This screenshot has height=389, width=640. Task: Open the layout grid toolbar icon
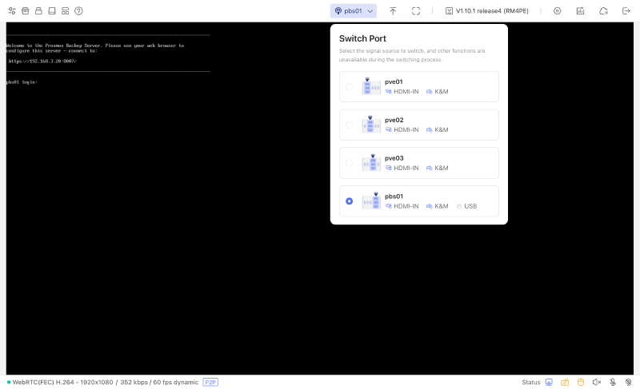[x=66, y=11]
